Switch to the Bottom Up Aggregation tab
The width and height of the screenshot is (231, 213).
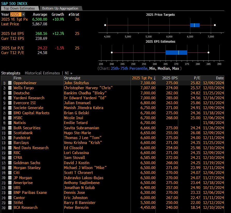[x=60, y=8]
